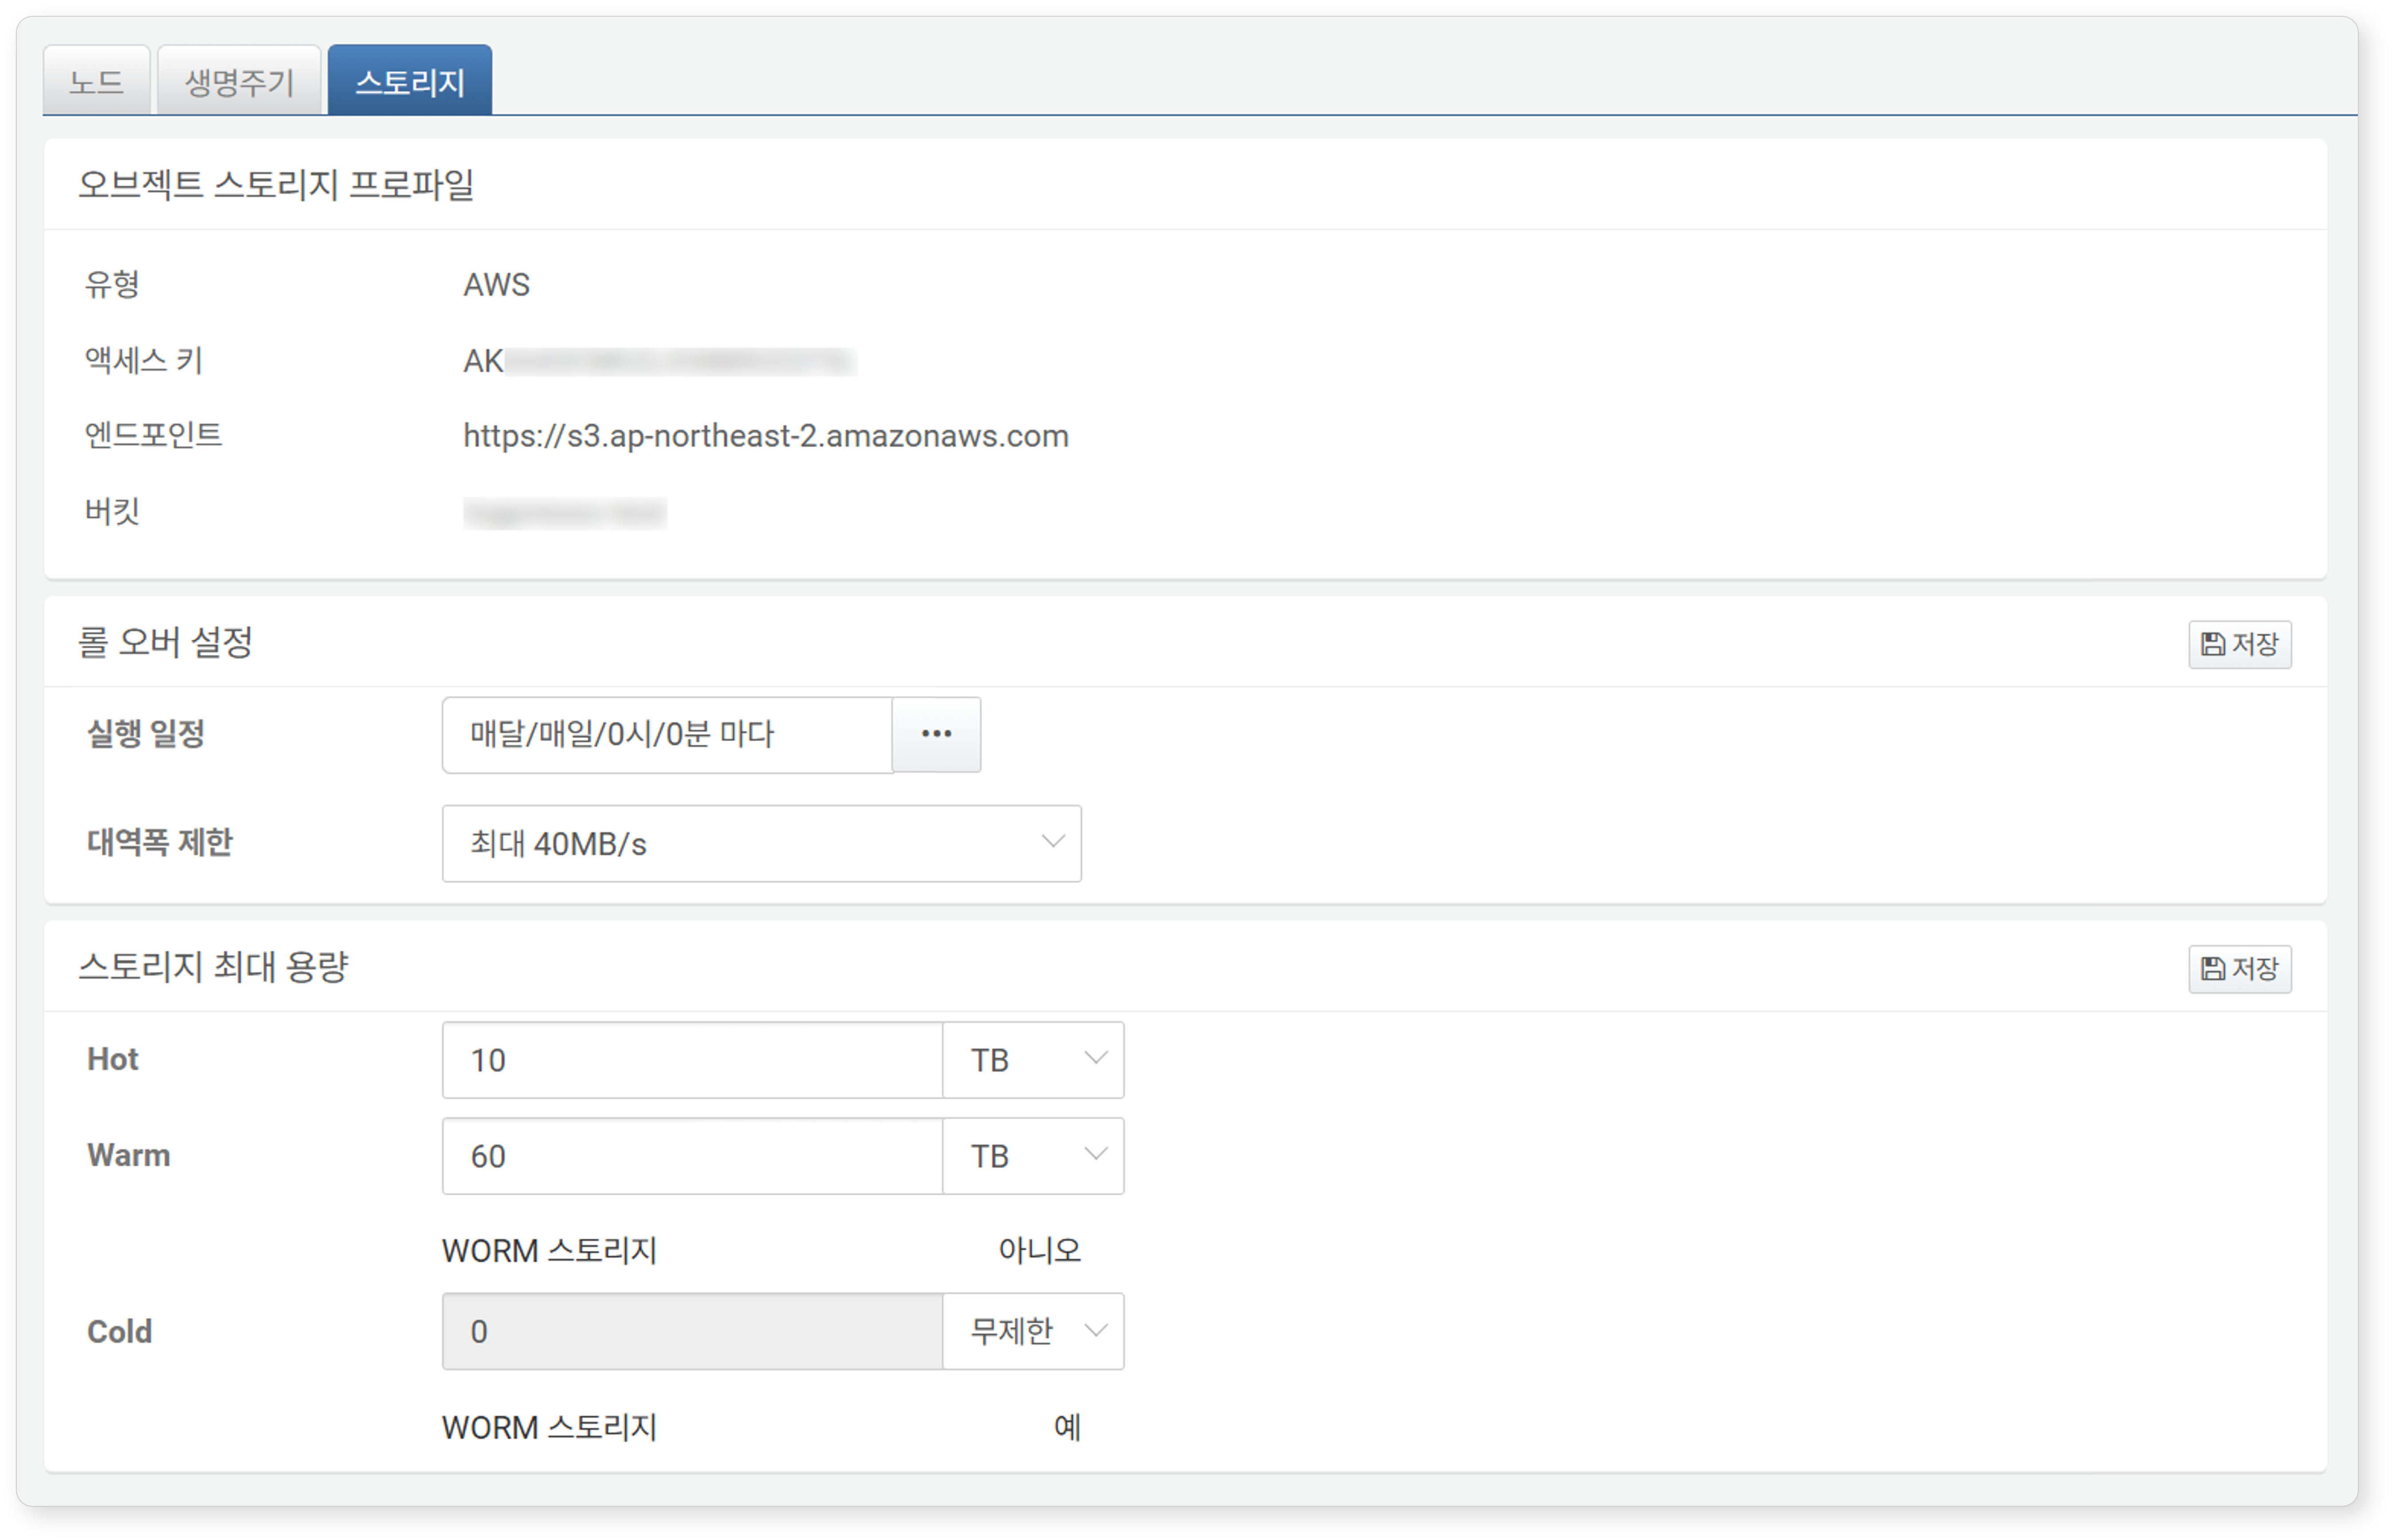
Task: Click the Hot label
Action: [x=113, y=1059]
